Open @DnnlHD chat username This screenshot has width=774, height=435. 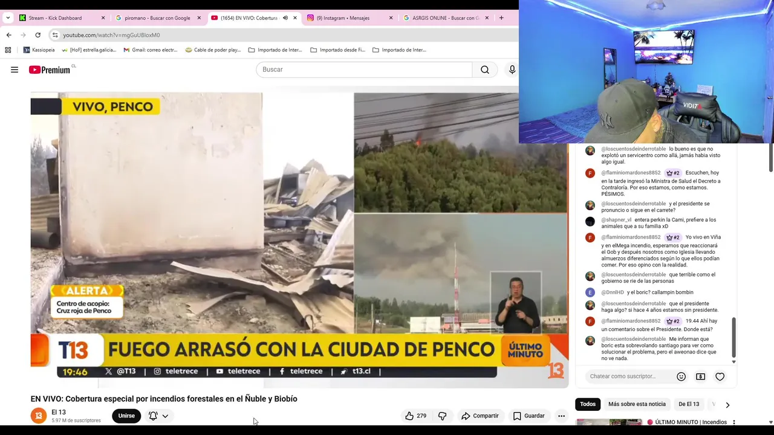[x=613, y=292]
